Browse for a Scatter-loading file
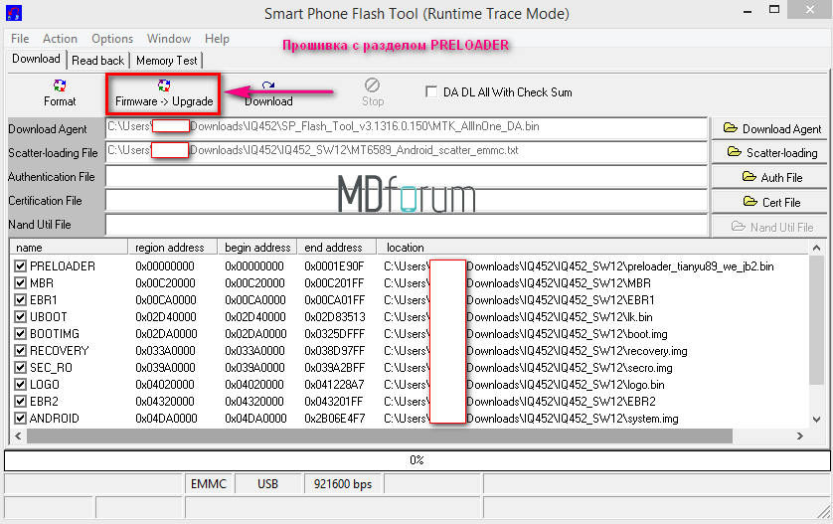 [x=769, y=152]
